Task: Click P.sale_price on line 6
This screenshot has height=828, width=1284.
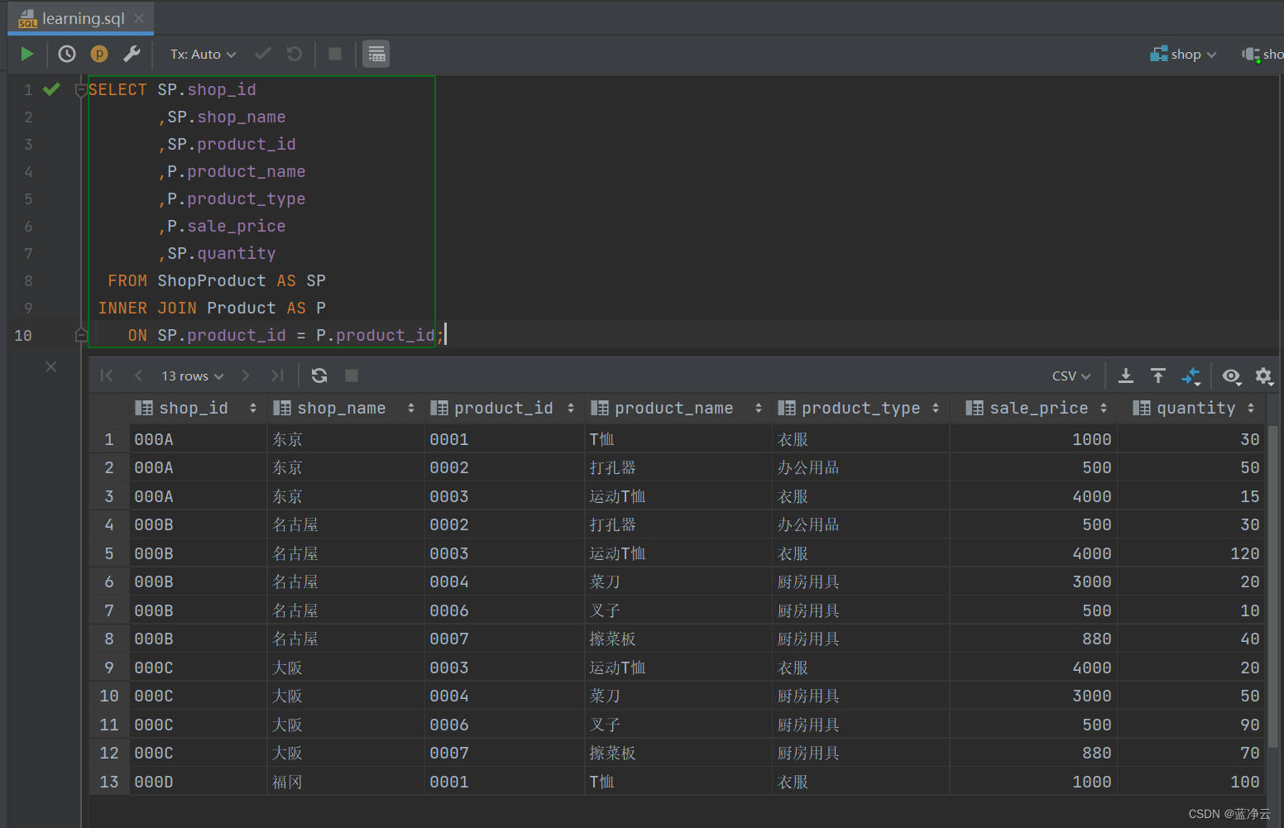Action: click(227, 226)
